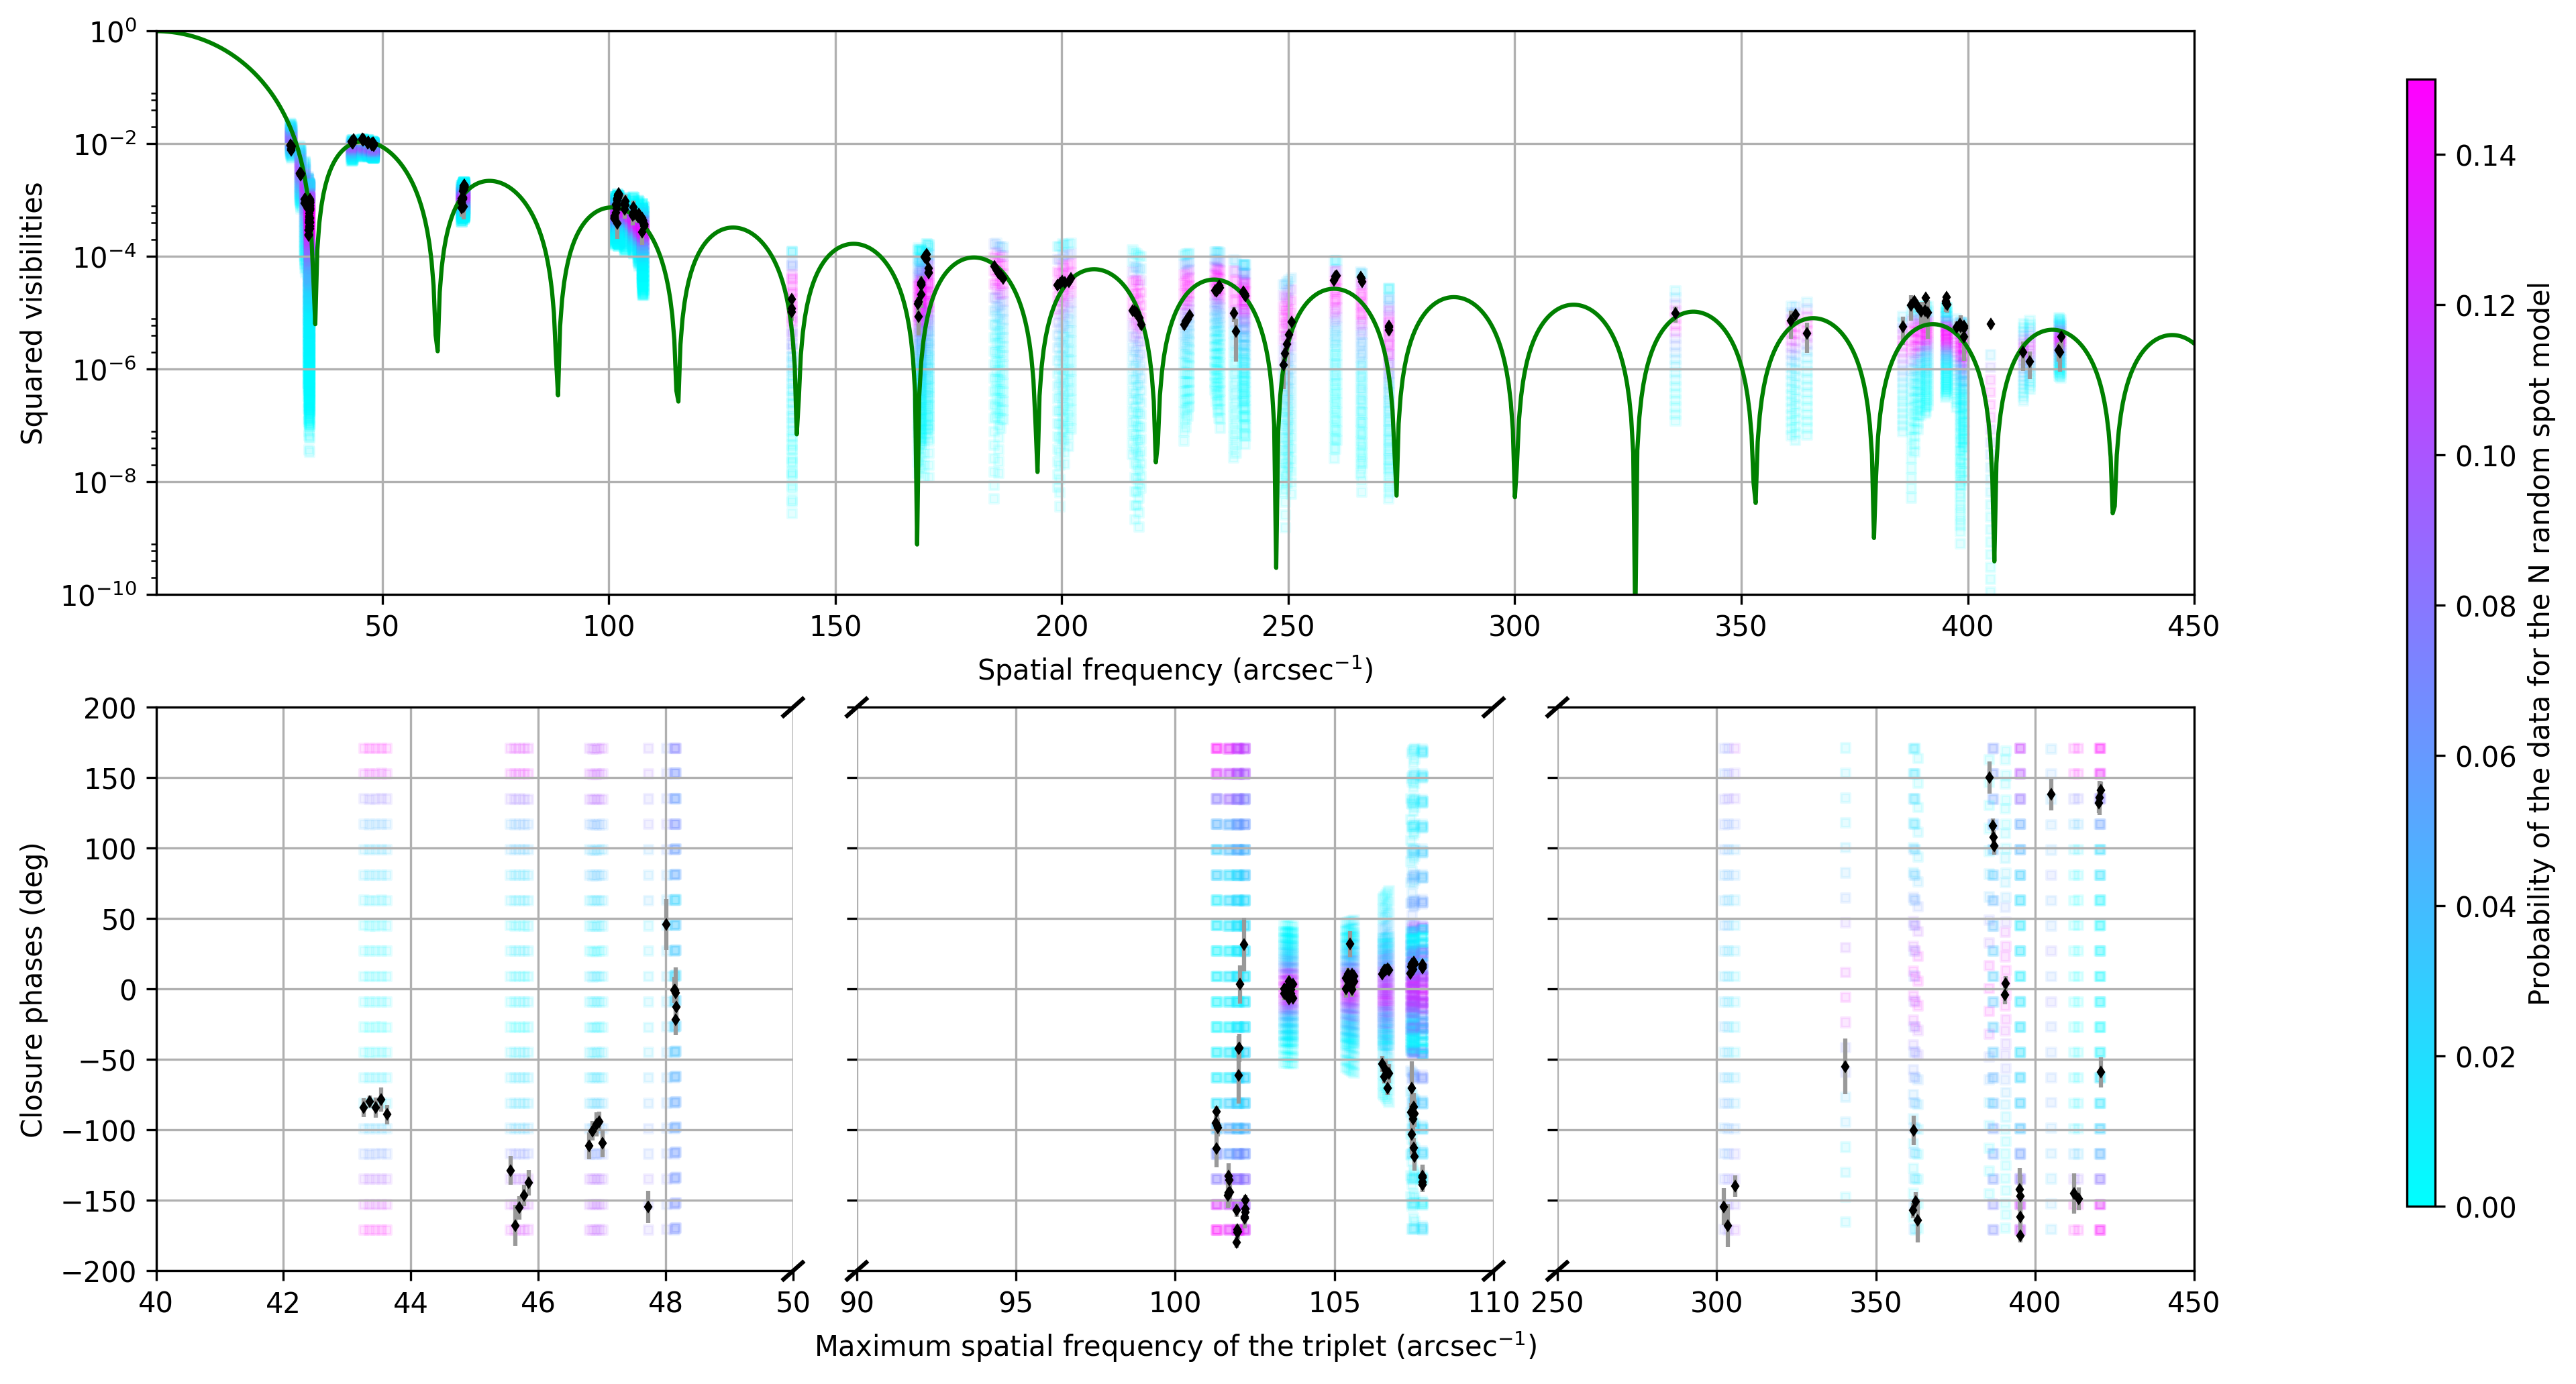The image size is (2576, 1384).
Task: Click tick 44 on the bottom-left panel x-axis
Action: pos(411,1303)
